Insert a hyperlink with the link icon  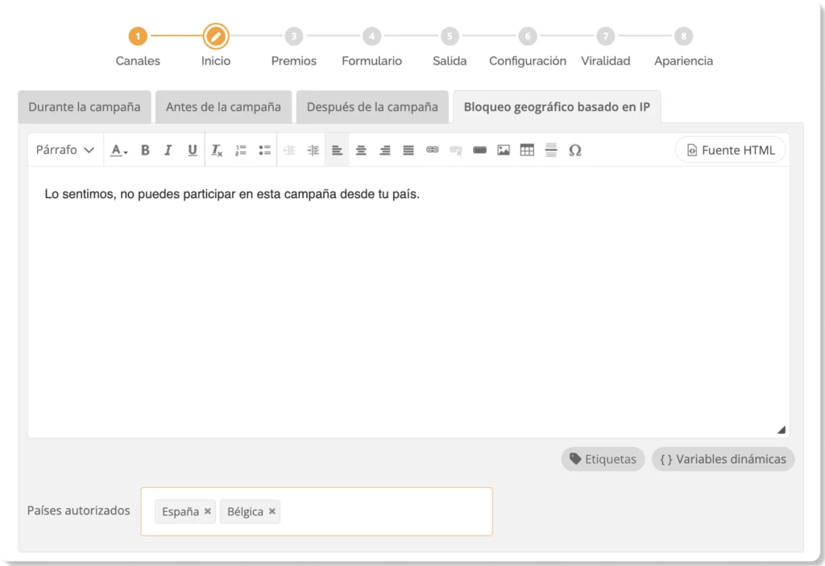pos(433,150)
